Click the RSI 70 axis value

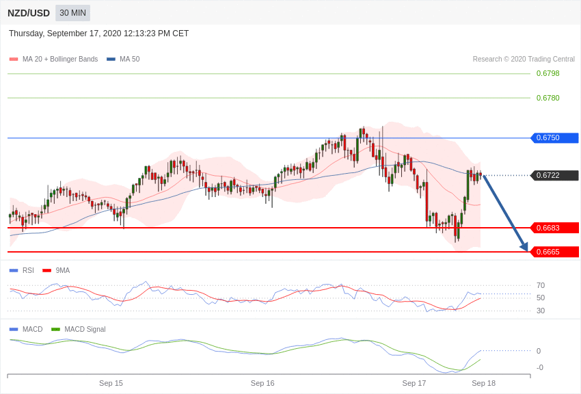pyautogui.click(x=541, y=285)
